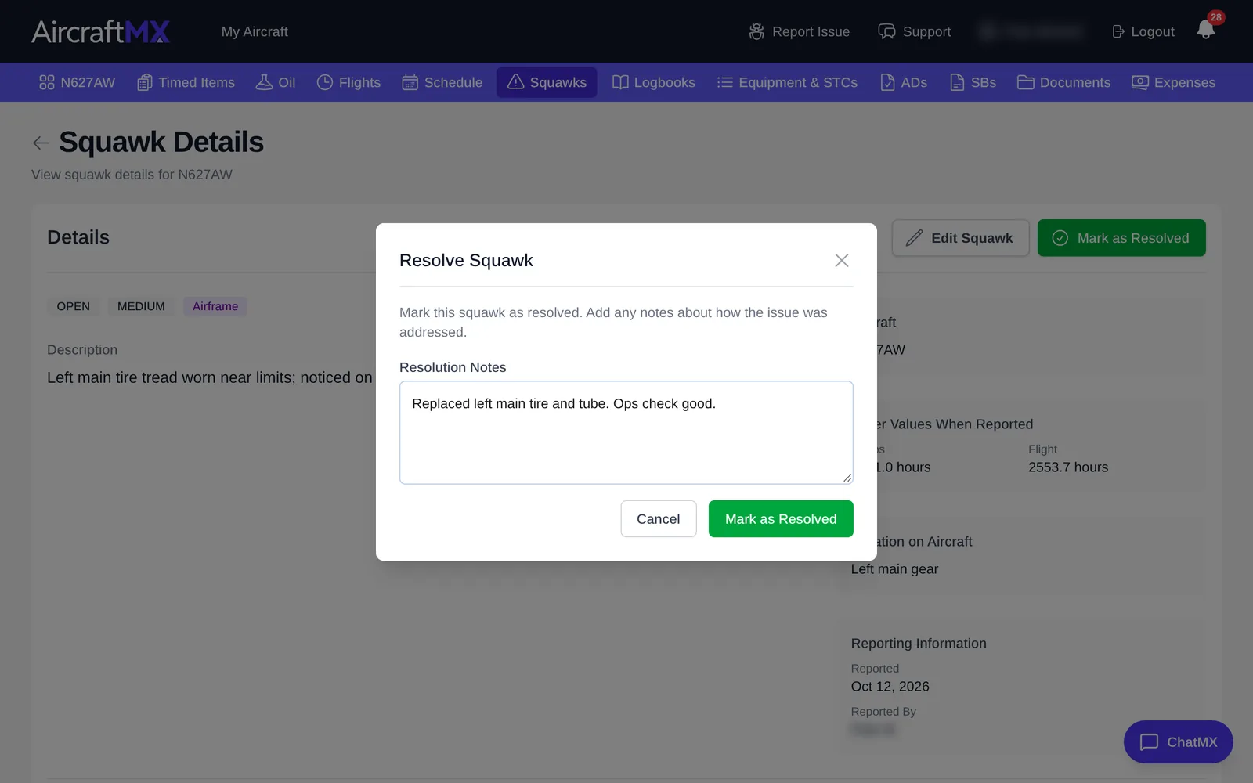Click the Logout link text
This screenshot has width=1253, height=783.
tap(1153, 31)
